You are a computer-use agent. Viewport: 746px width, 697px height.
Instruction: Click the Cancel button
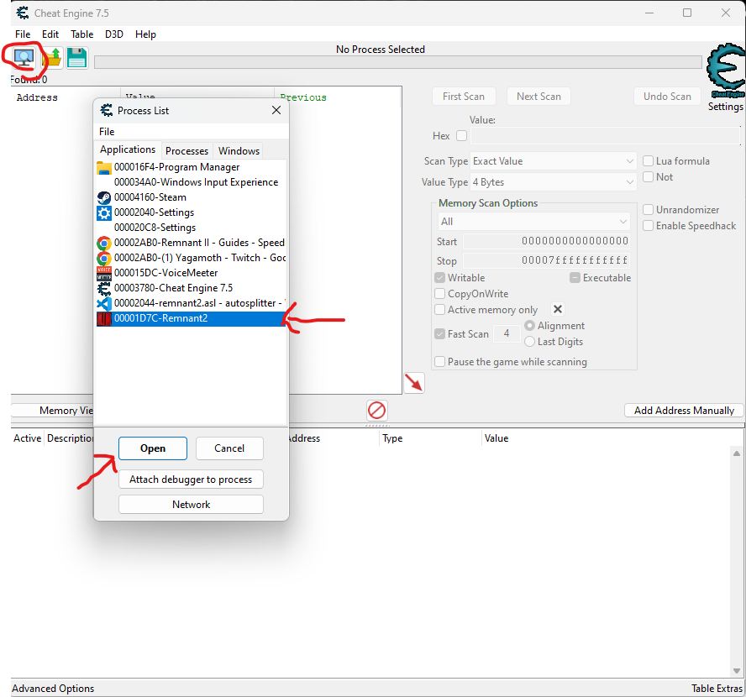[229, 448]
